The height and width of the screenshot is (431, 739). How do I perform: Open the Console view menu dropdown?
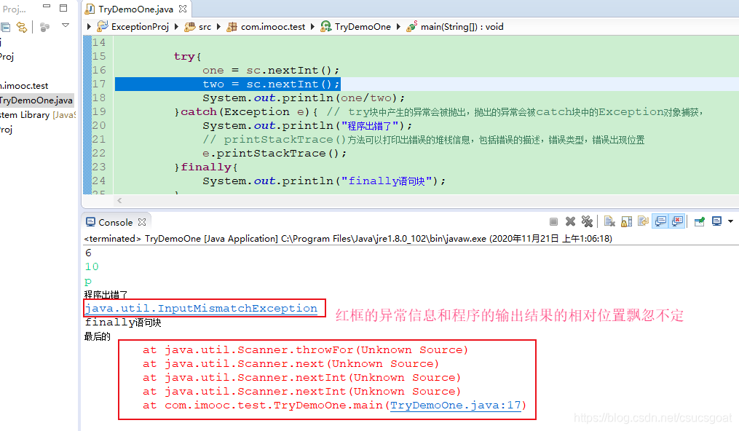pyautogui.click(x=732, y=221)
